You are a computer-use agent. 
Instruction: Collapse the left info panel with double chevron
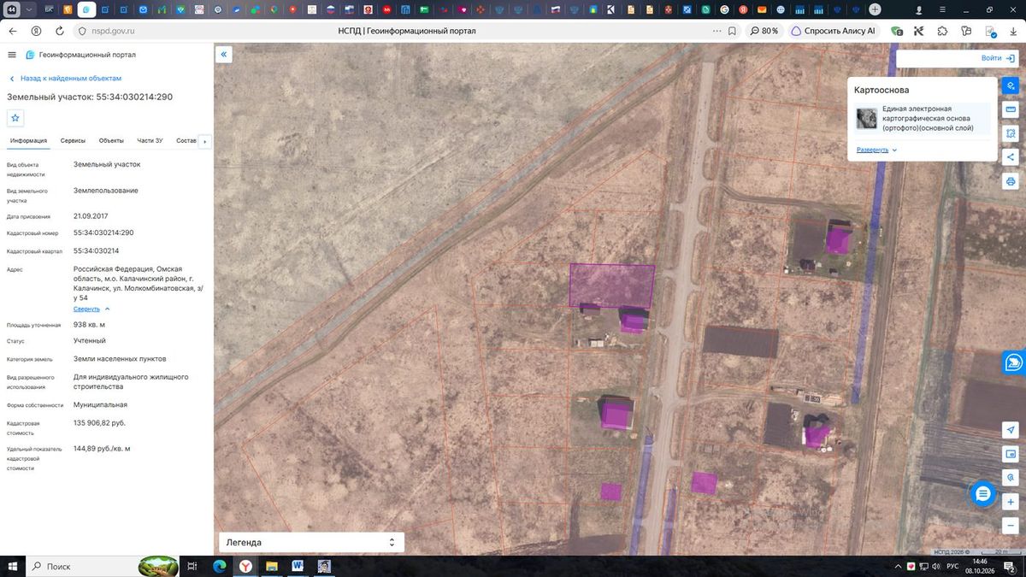tap(224, 55)
